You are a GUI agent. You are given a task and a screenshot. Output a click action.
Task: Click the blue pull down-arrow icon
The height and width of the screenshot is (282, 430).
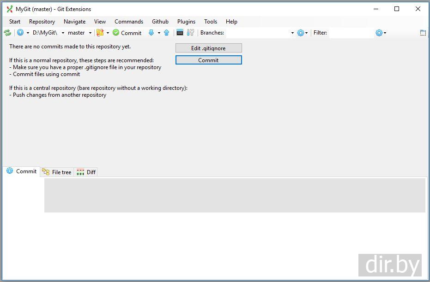point(151,33)
